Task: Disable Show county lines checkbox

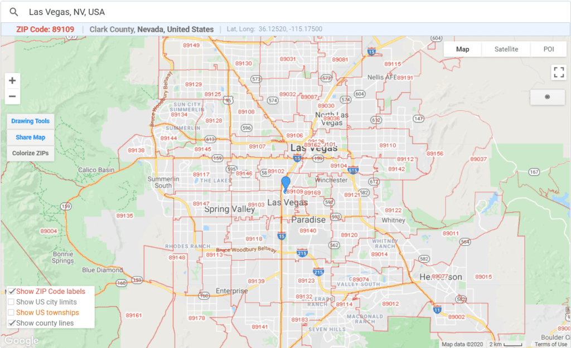Action: click(x=12, y=323)
